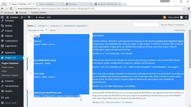This screenshot has height=107, width=191.
Task: Check the select-all plugins checkbox
Action: [30, 35]
